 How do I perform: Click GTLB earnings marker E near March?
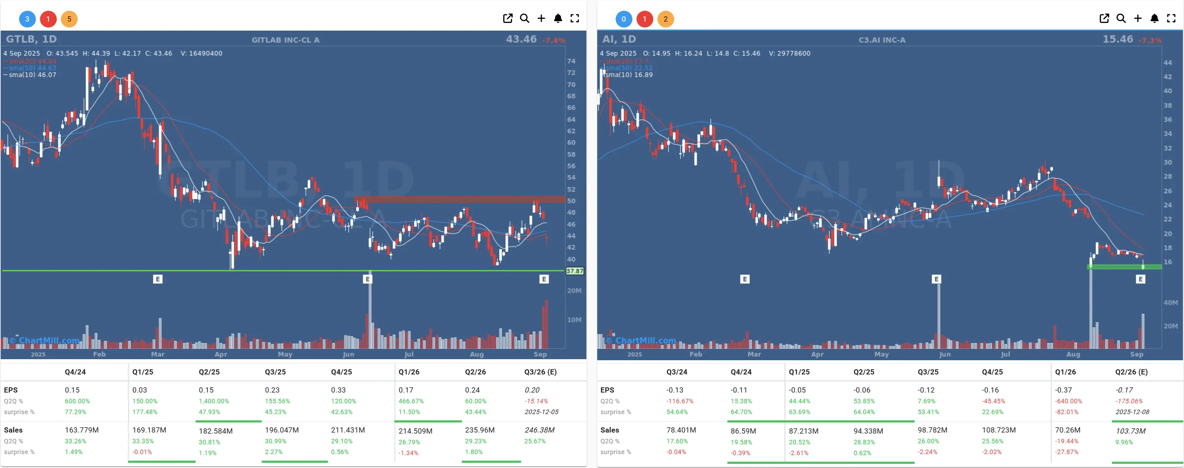pyautogui.click(x=158, y=279)
